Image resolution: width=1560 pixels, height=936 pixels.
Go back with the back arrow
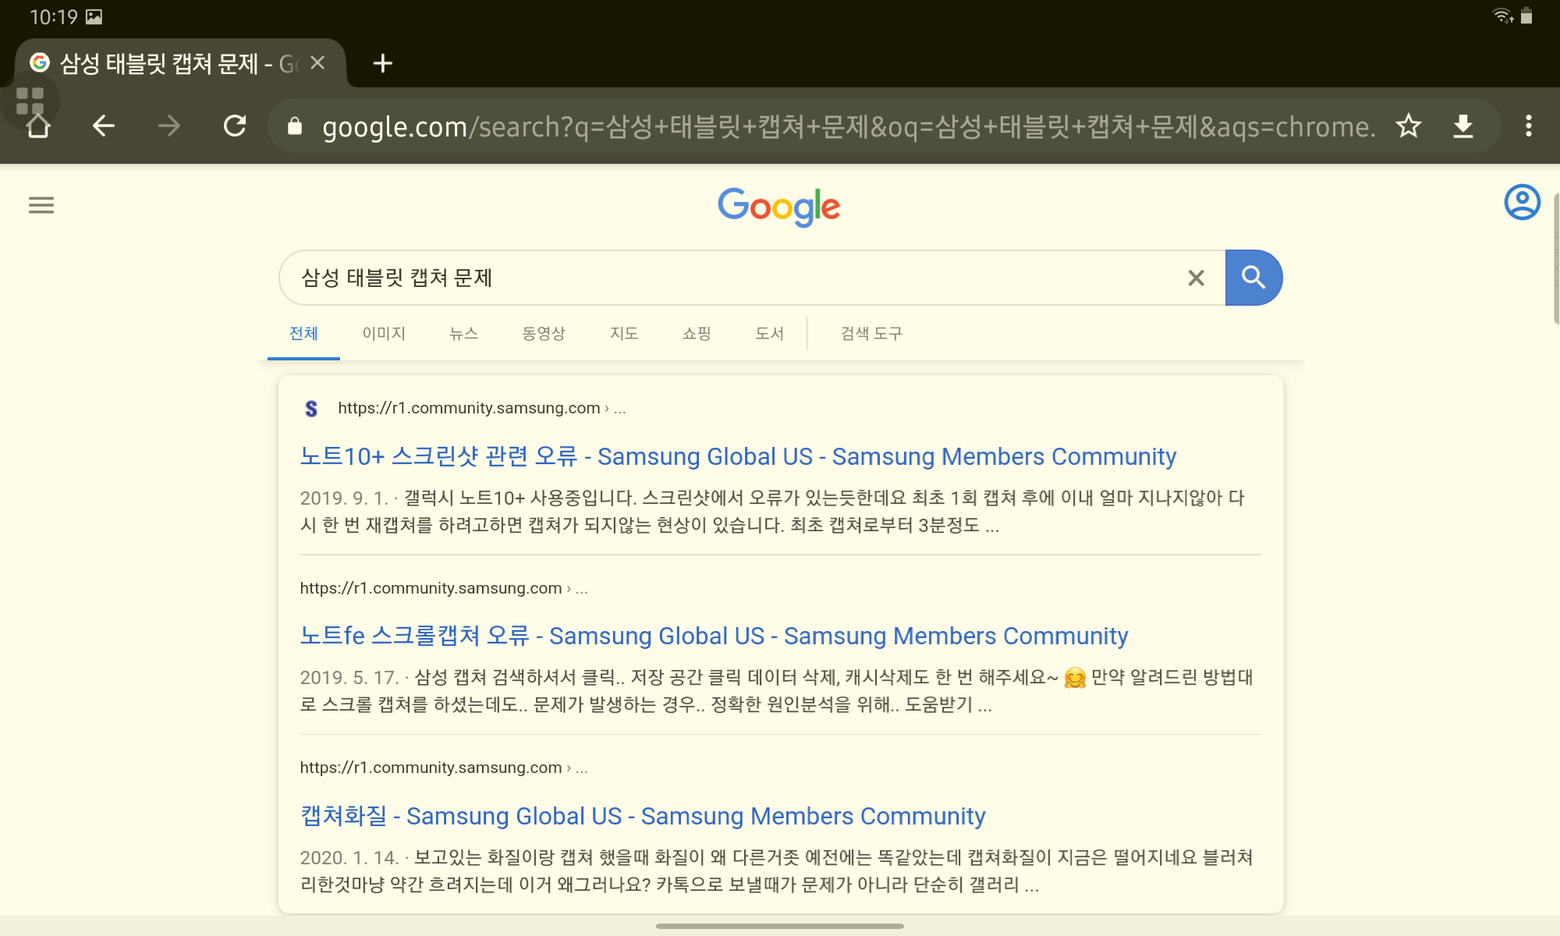pyautogui.click(x=103, y=126)
